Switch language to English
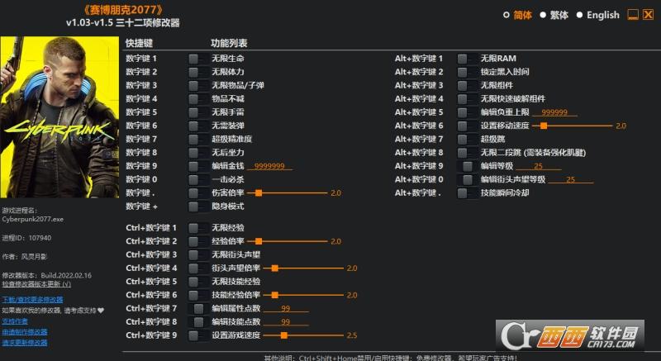This screenshot has height=361, width=661. pyautogui.click(x=580, y=15)
